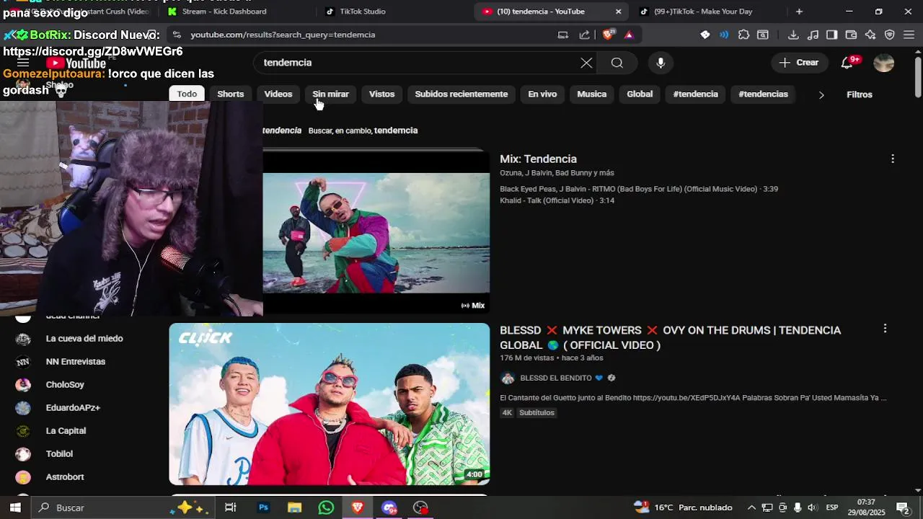
Task: Open Photoshop from the taskbar
Action: tap(263, 507)
